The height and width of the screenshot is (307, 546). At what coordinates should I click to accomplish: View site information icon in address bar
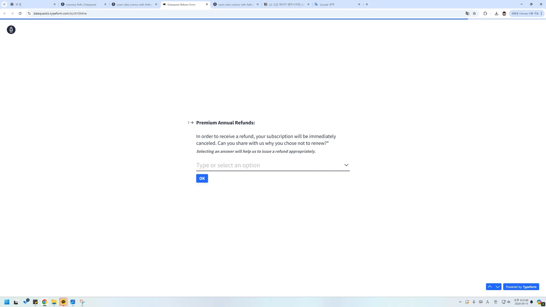click(x=29, y=13)
